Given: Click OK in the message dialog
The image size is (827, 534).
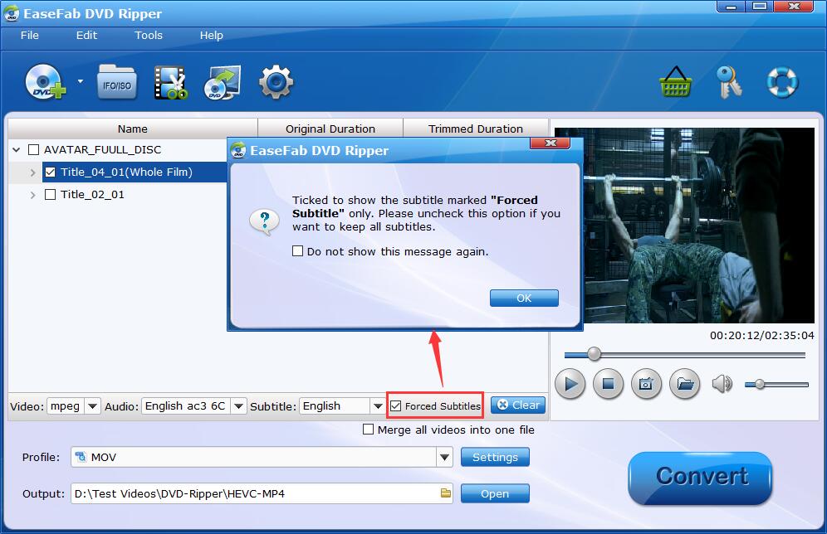Looking at the screenshot, I should pos(524,298).
